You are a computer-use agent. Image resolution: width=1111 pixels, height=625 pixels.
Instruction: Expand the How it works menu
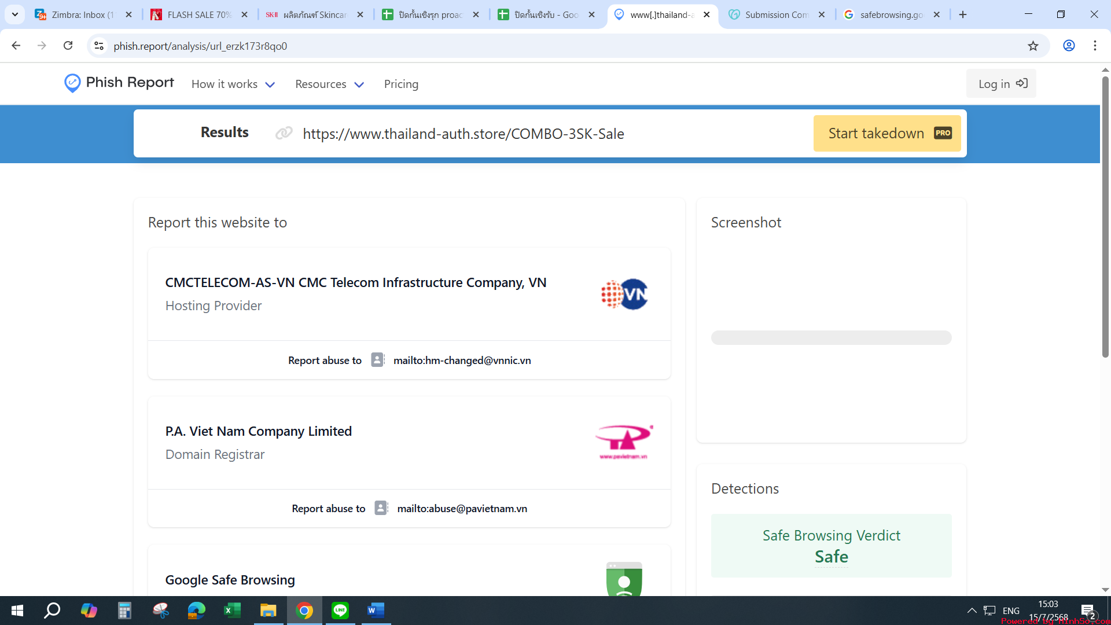[x=233, y=84]
